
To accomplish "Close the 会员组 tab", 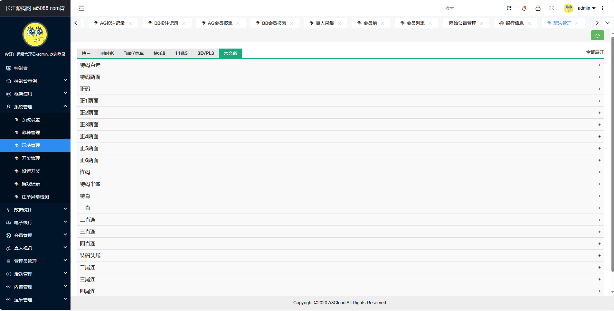I will [x=383, y=23].
